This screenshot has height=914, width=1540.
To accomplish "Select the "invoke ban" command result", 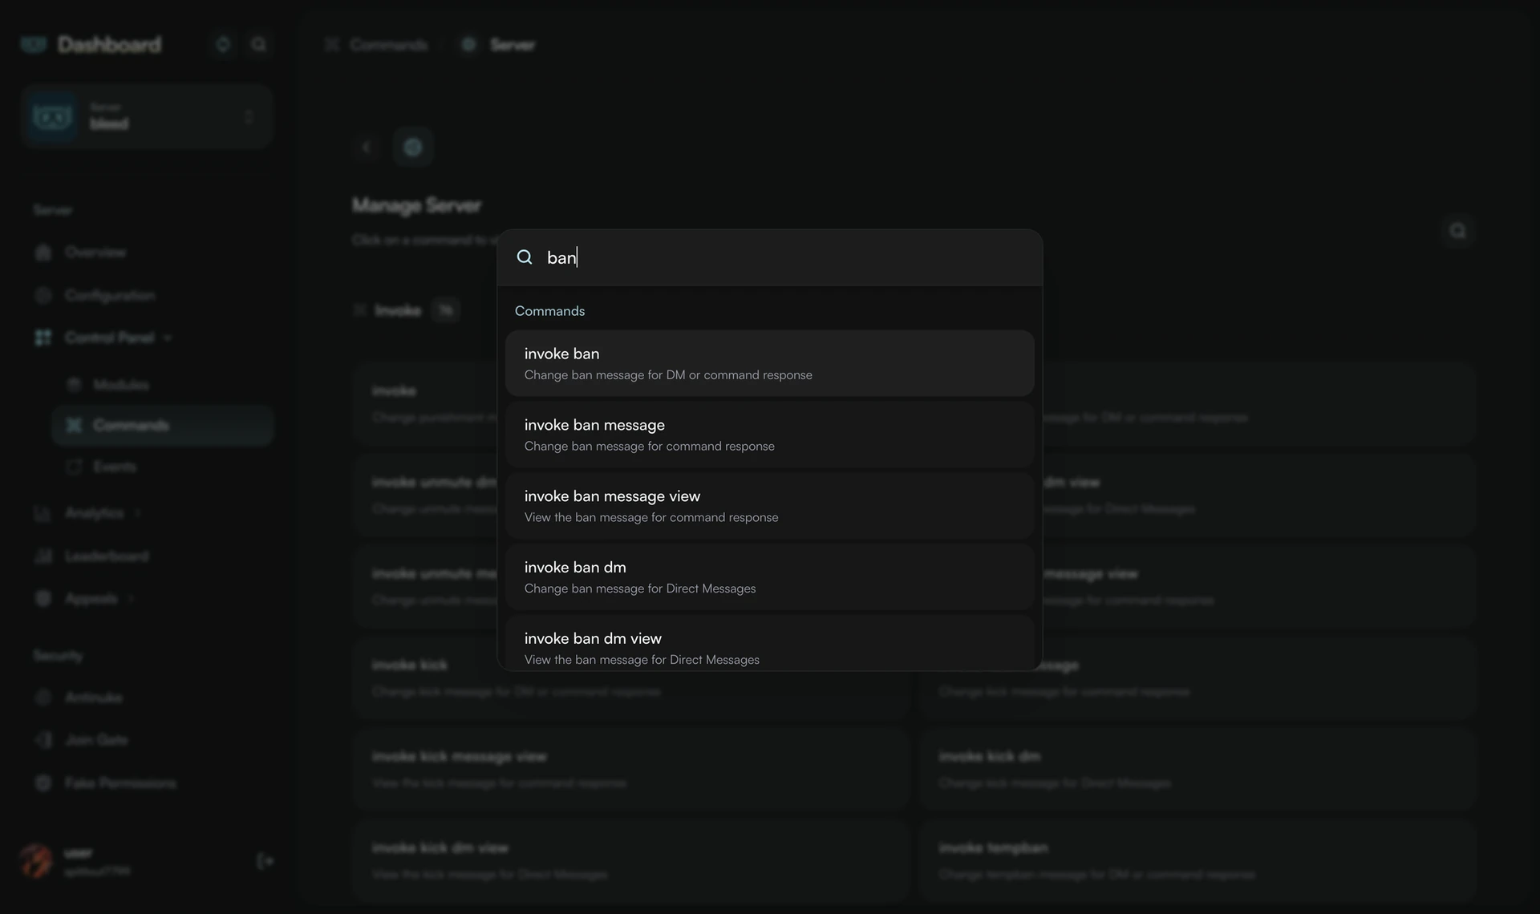I will pos(770,363).
